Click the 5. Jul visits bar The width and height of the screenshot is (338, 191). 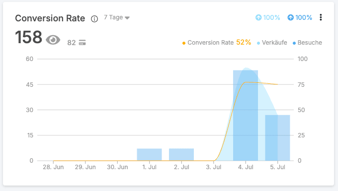point(278,138)
